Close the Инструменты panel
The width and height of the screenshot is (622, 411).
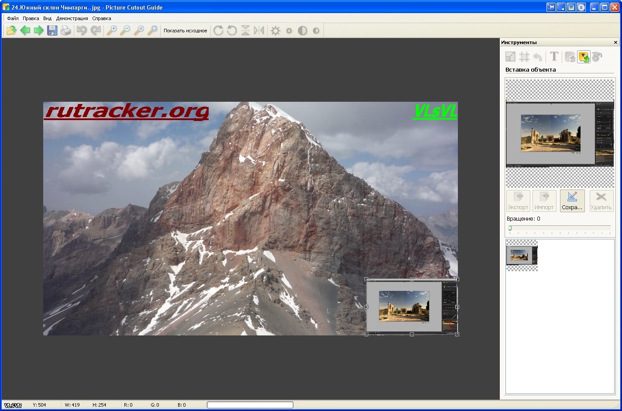(x=615, y=42)
